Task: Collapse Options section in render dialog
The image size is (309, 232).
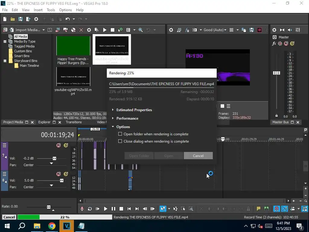Action: click(x=113, y=127)
